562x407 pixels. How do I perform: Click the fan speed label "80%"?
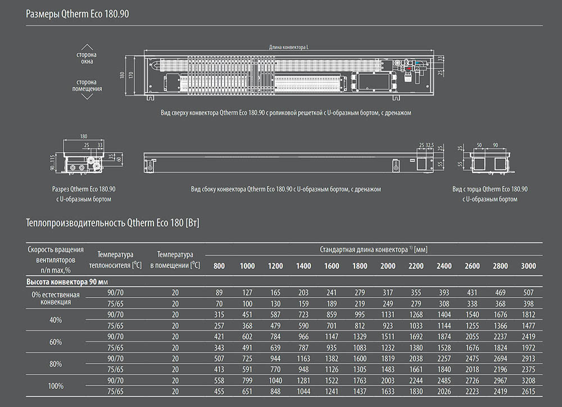coord(56,364)
